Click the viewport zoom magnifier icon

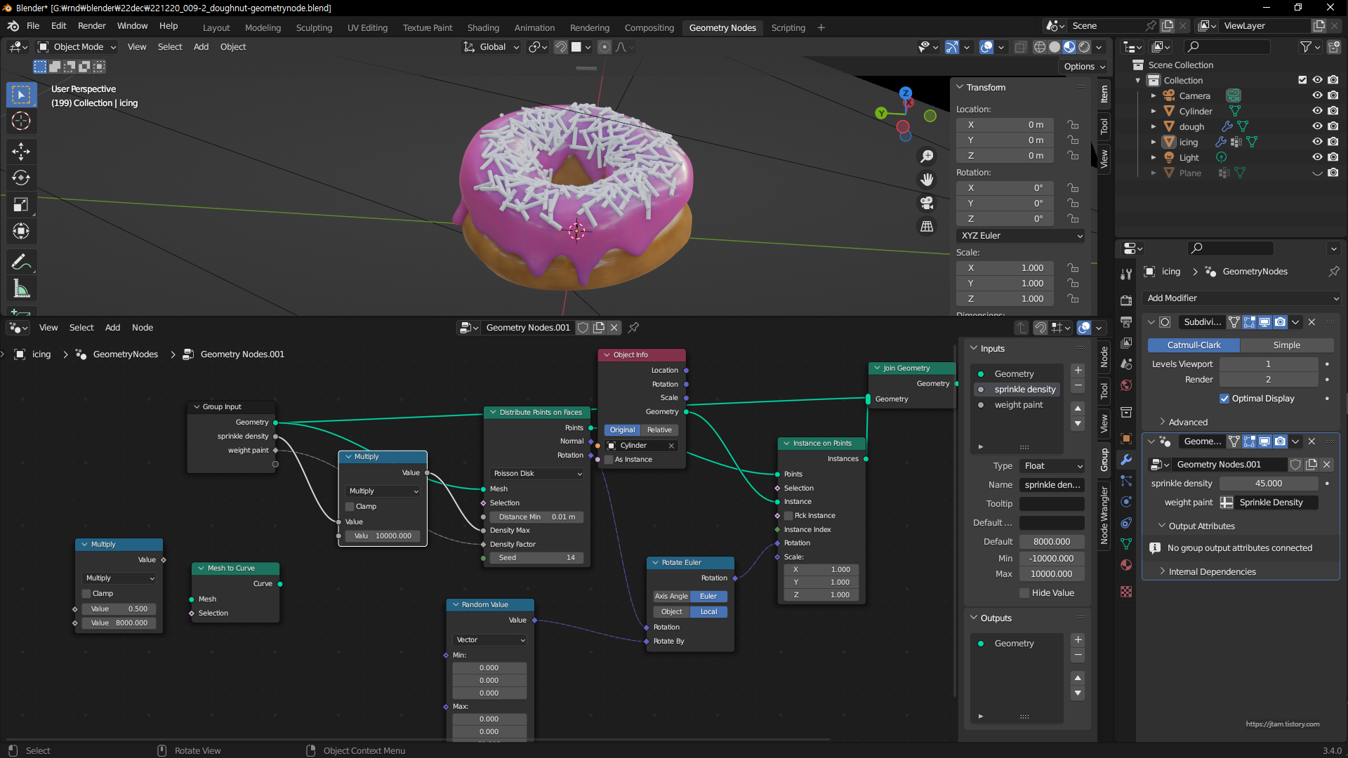(927, 156)
